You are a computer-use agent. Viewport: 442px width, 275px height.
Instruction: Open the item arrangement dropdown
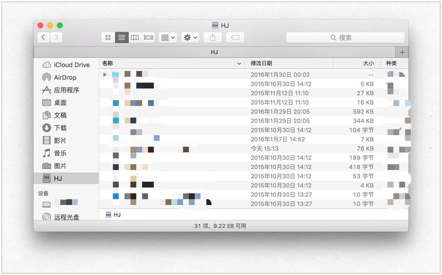(168, 38)
